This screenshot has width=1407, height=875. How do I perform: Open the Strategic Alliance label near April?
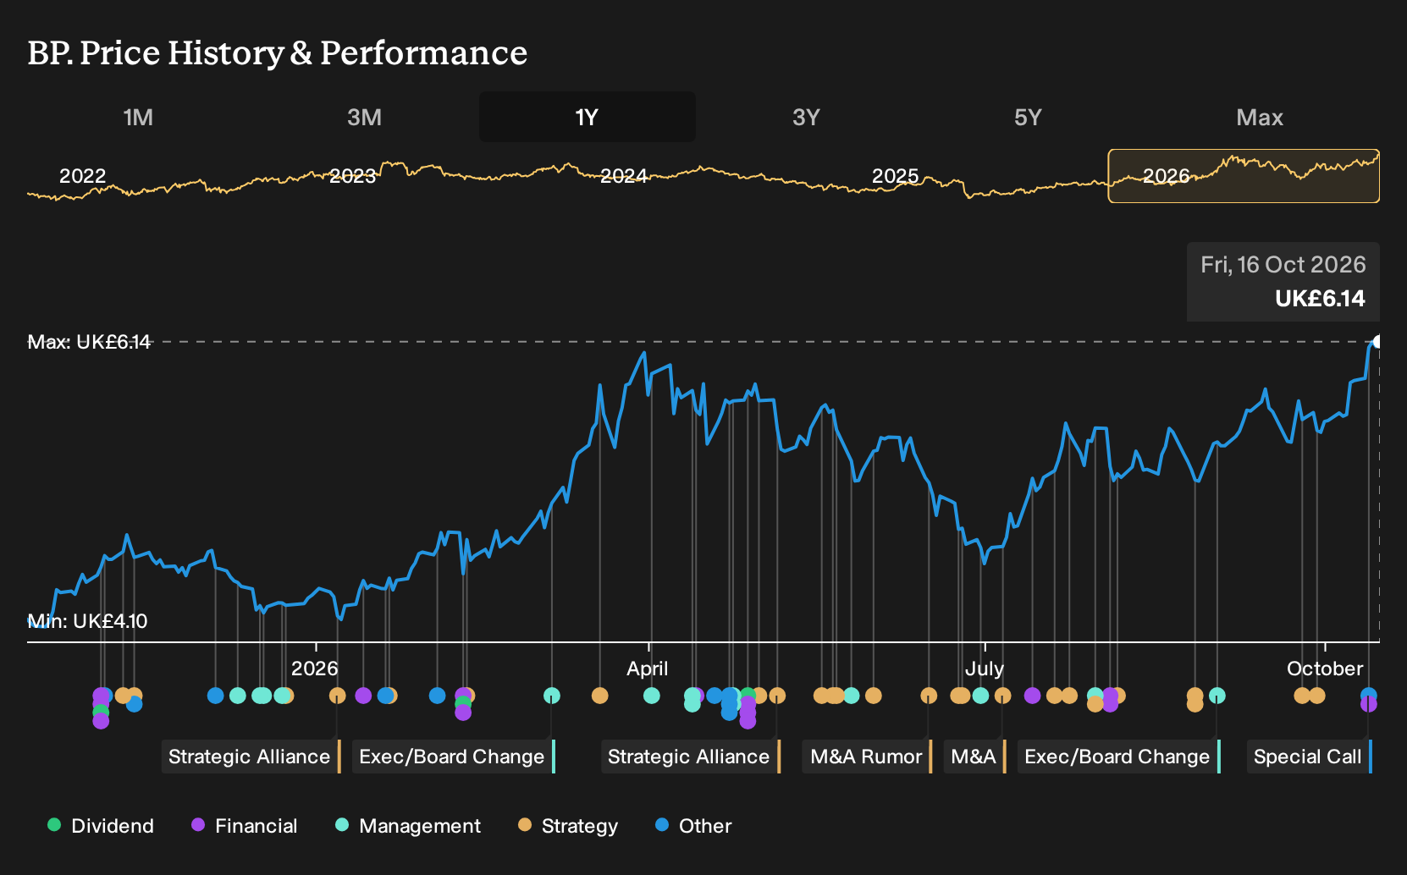[x=690, y=757]
